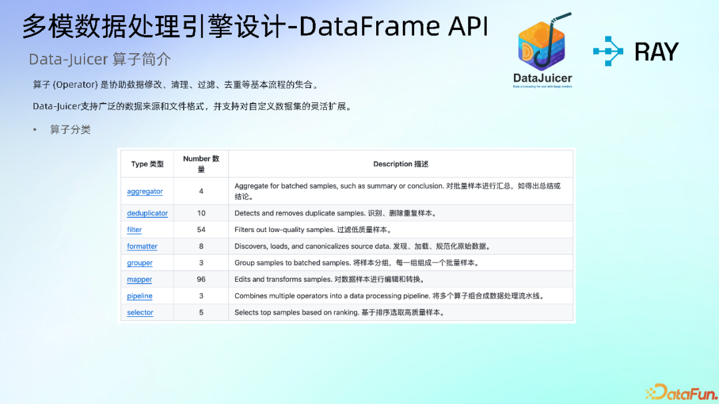The width and height of the screenshot is (719, 404).
Task: Select the RAY text label
Action: (x=655, y=51)
